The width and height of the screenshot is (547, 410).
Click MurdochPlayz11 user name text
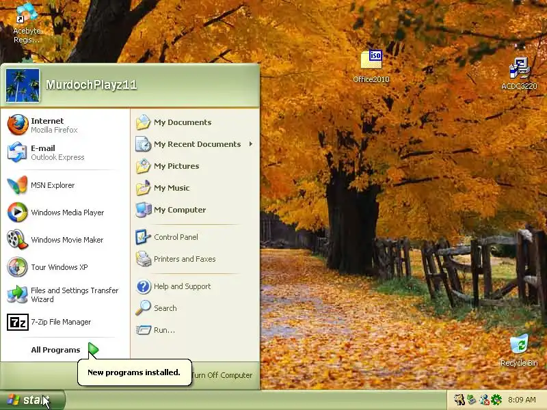[91, 85]
